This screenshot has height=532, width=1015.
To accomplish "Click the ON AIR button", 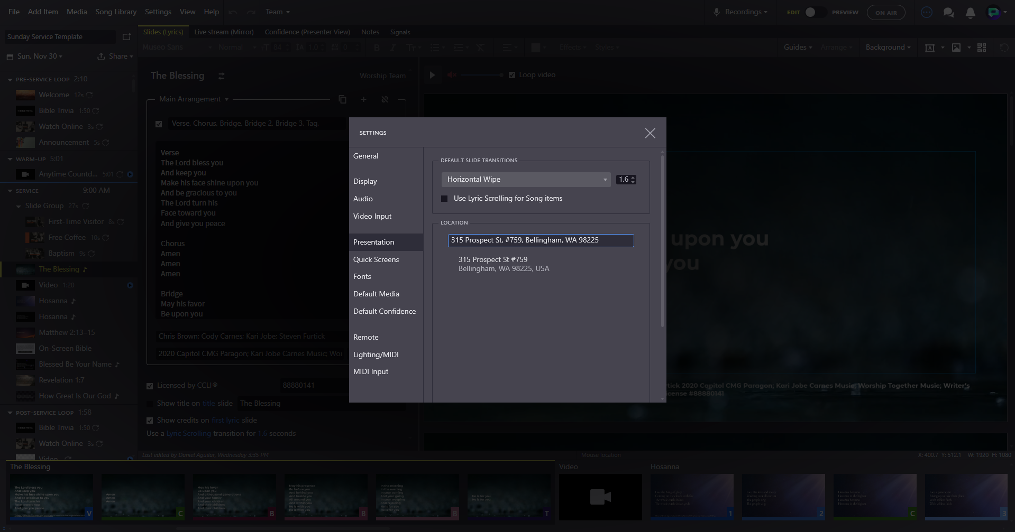I will (x=886, y=12).
